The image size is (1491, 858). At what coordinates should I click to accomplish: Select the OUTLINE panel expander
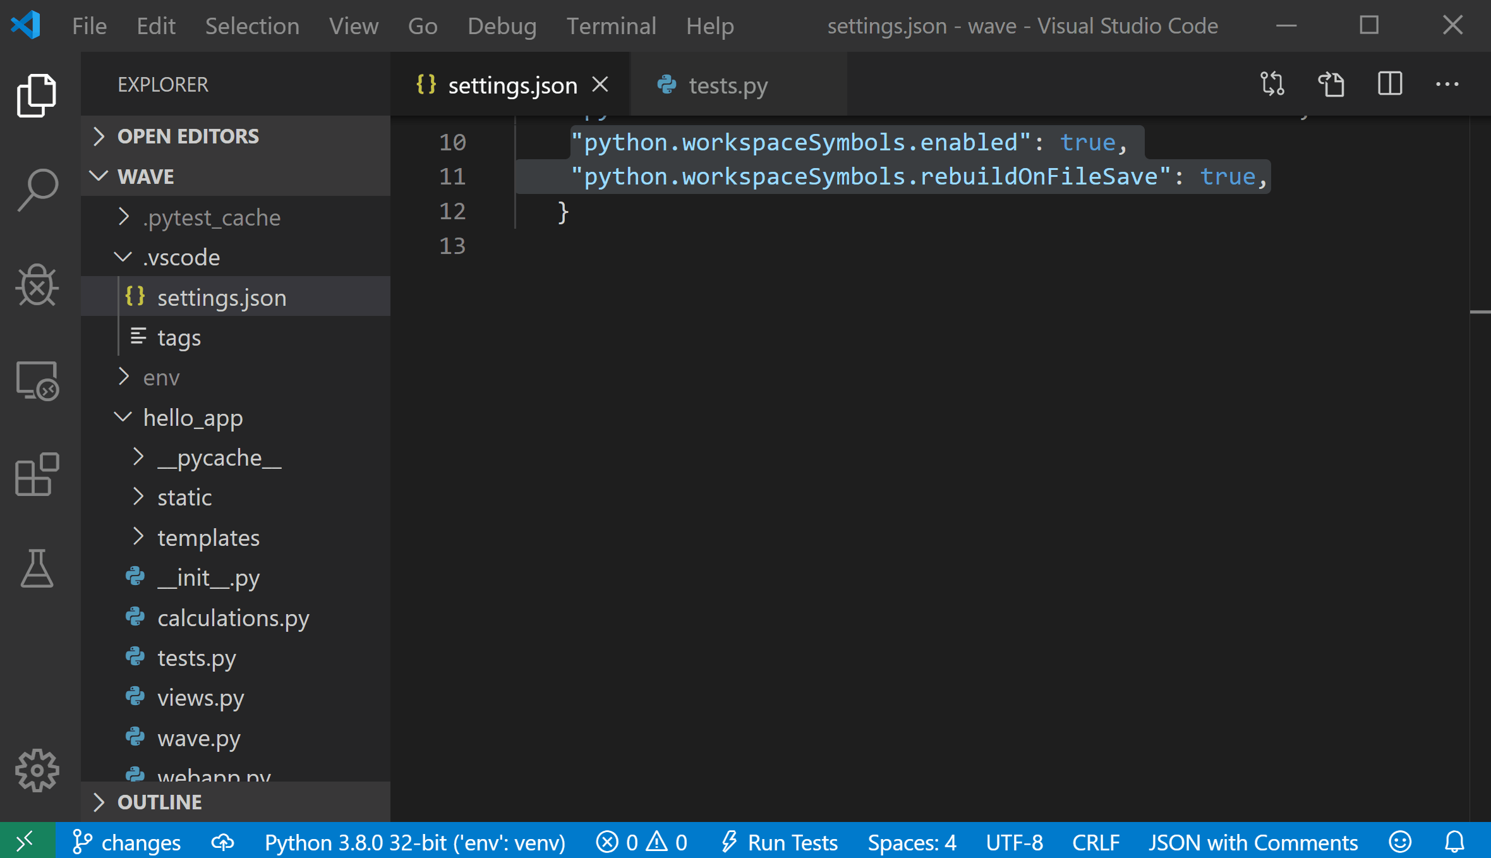click(x=100, y=802)
